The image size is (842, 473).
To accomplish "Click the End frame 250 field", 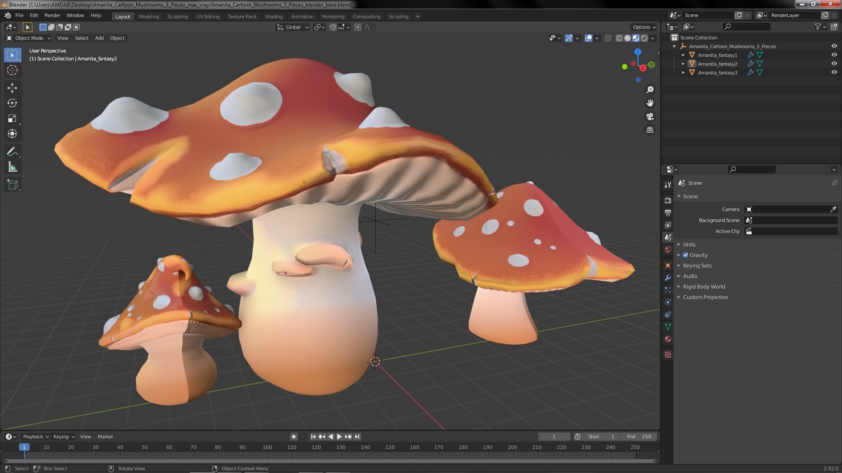I will [639, 437].
